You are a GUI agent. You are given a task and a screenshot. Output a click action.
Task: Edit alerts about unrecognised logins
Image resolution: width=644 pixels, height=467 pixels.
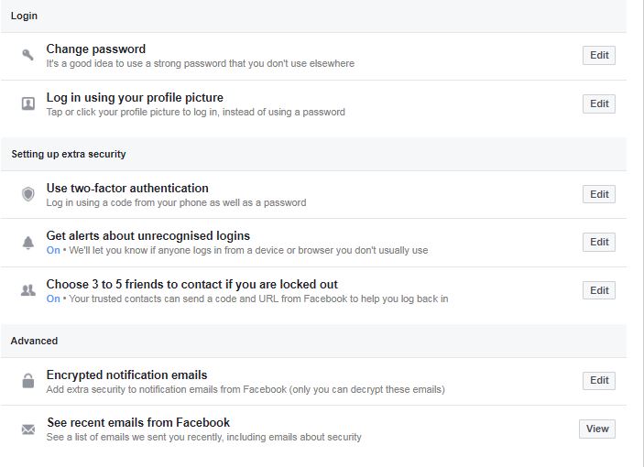[599, 242]
